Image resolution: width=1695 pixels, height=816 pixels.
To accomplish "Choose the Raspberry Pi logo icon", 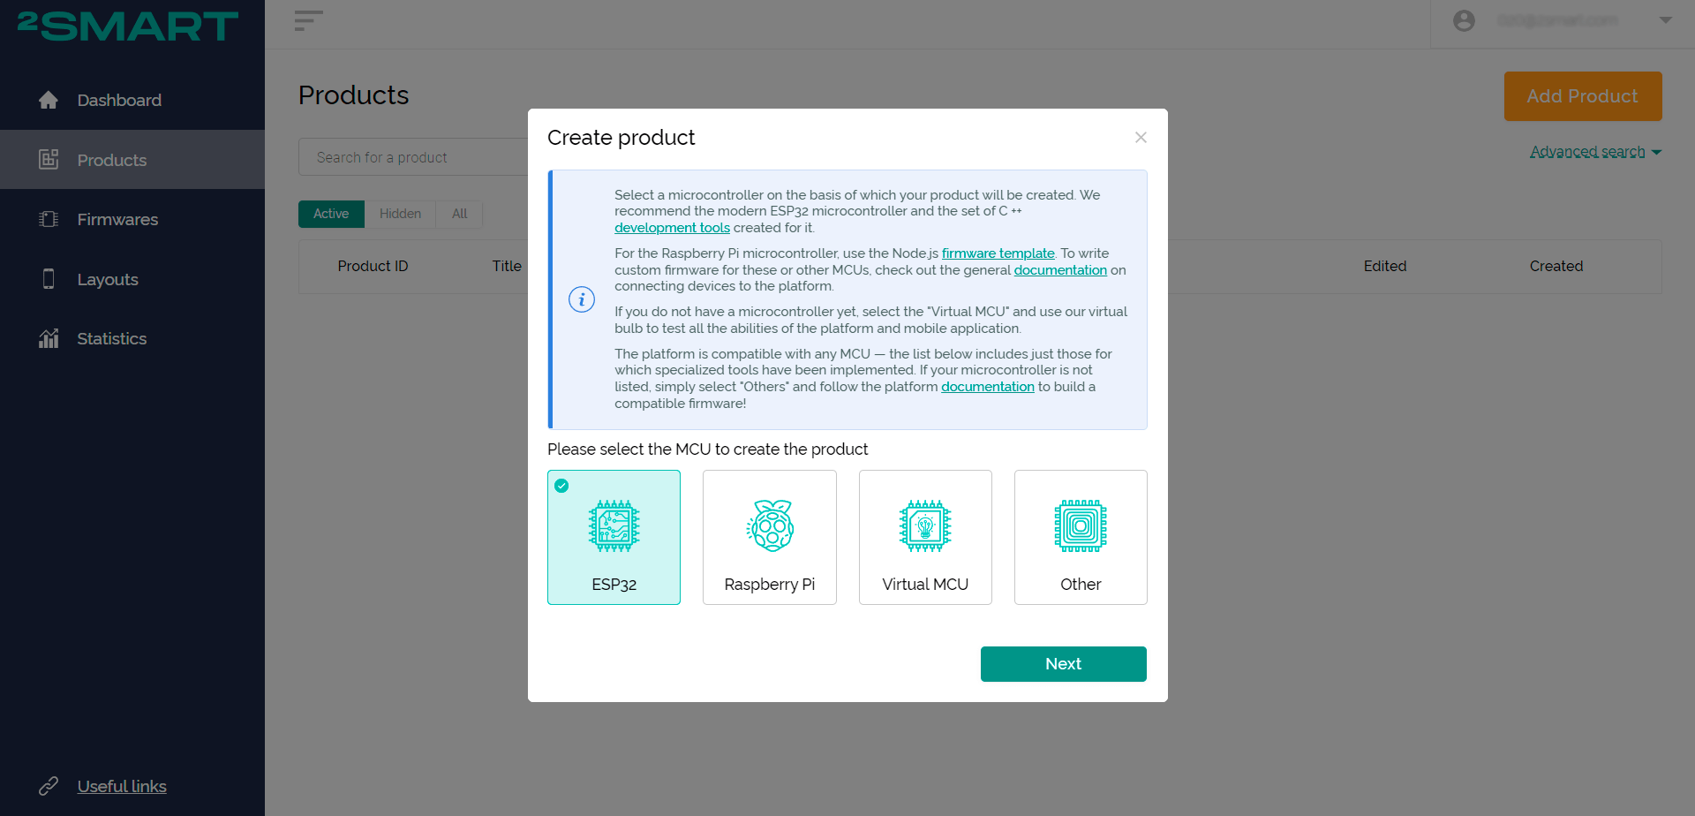I will point(770,526).
